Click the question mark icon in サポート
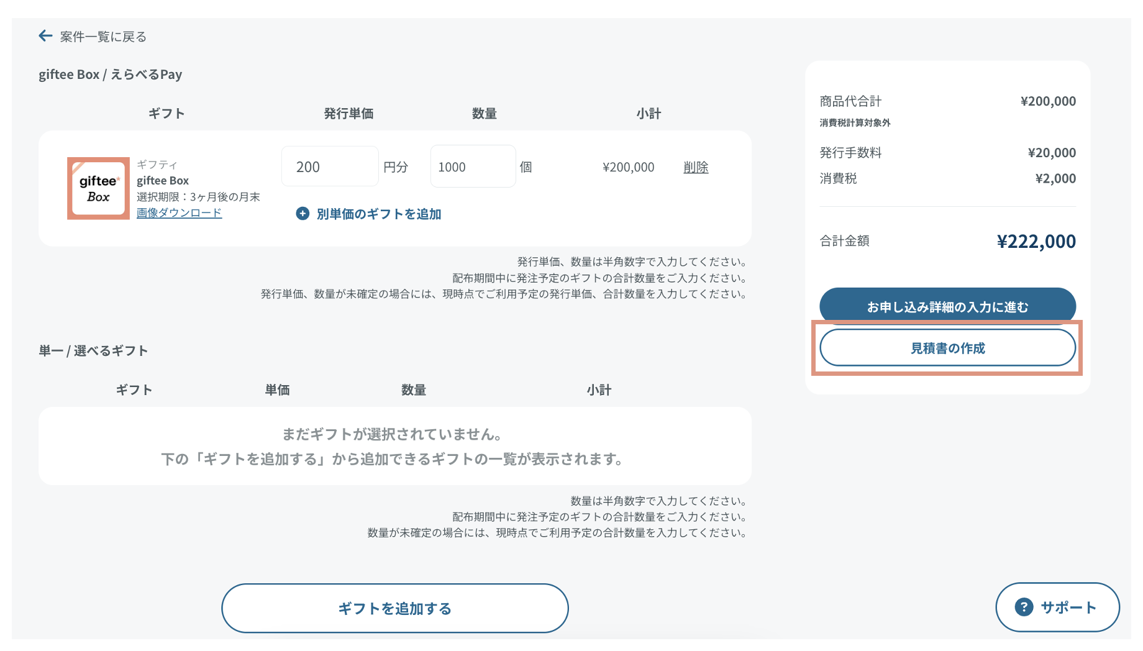This screenshot has height=651, width=1143. point(1024,607)
